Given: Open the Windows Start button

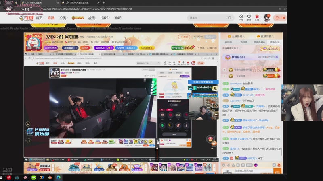Looking at the screenshot, I should click(1, 177).
